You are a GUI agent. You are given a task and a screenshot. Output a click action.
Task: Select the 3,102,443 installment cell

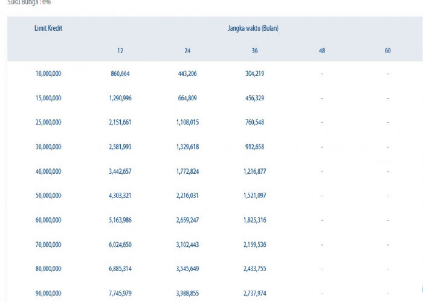coord(187,245)
